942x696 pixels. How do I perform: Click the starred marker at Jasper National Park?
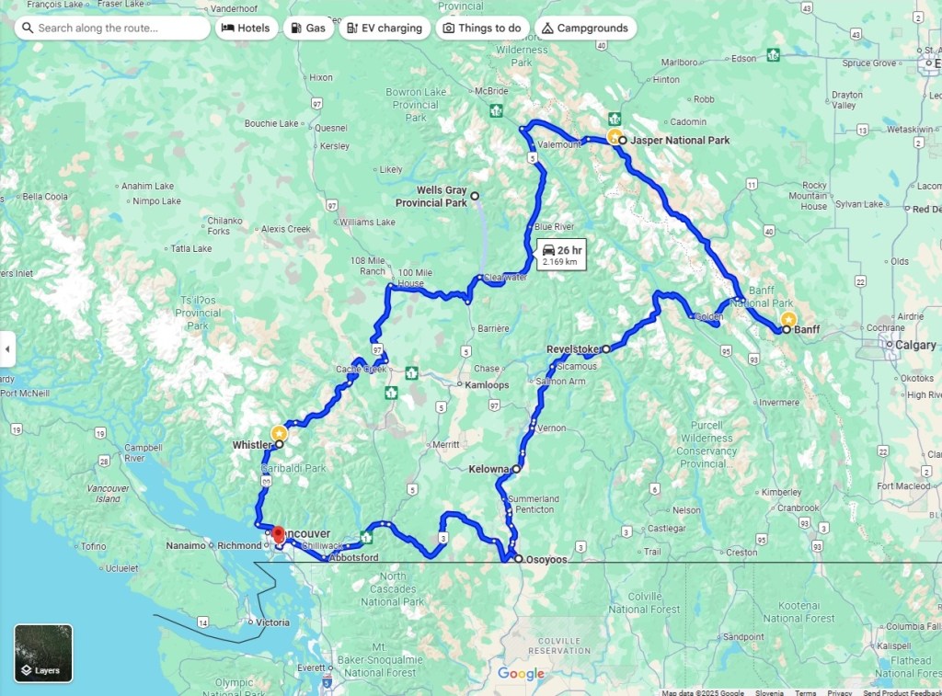click(614, 136)
